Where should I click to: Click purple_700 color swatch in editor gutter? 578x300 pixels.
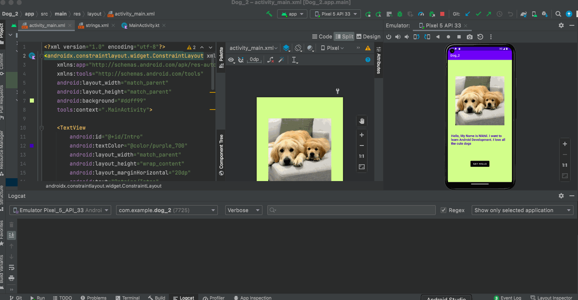[32, 146]
